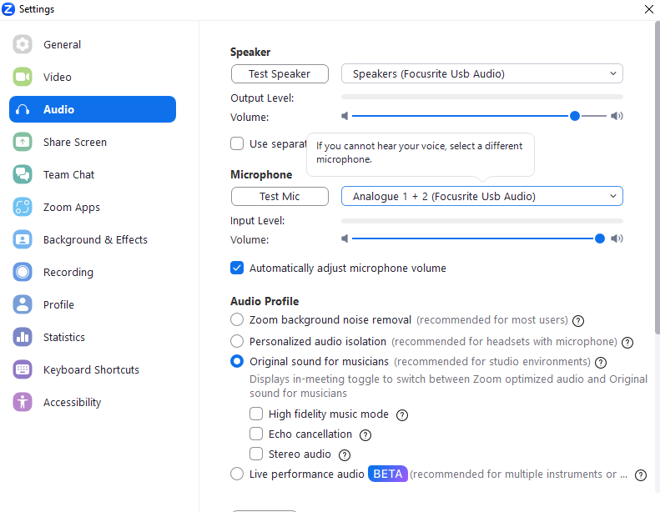The height and width of the screenshot is (512, 660).
Task: Go to Accessibility settings
Action: click(x=72, y=403)
